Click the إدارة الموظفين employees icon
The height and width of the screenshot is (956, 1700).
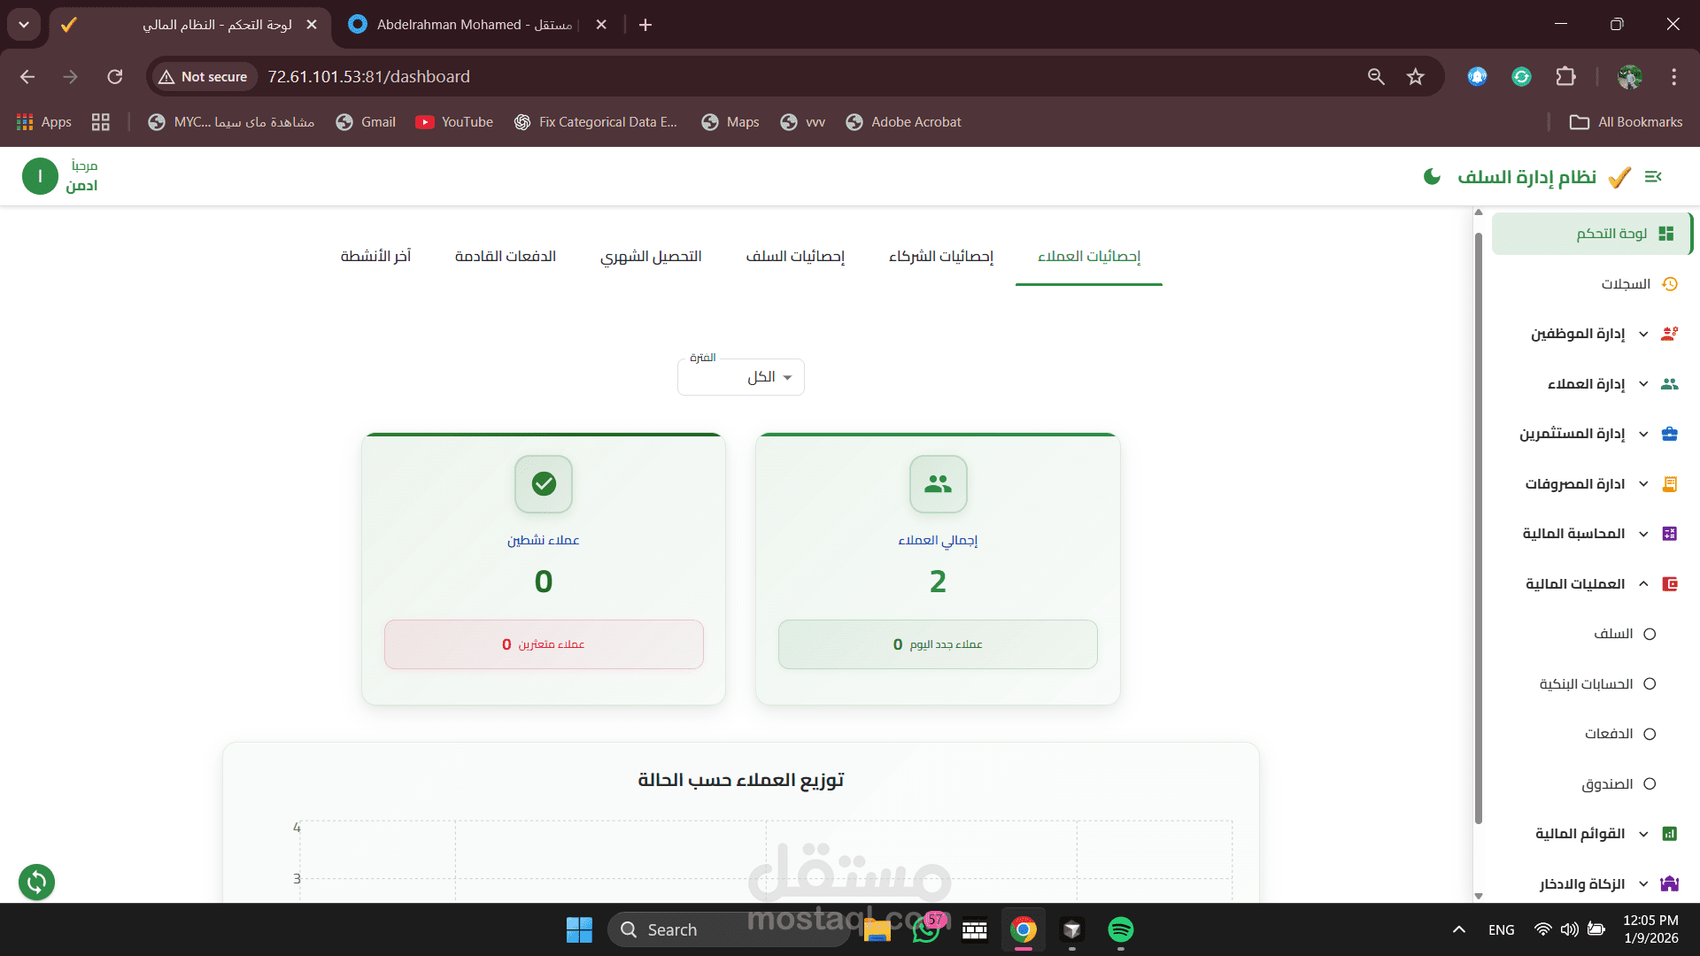click(1670, 334)
